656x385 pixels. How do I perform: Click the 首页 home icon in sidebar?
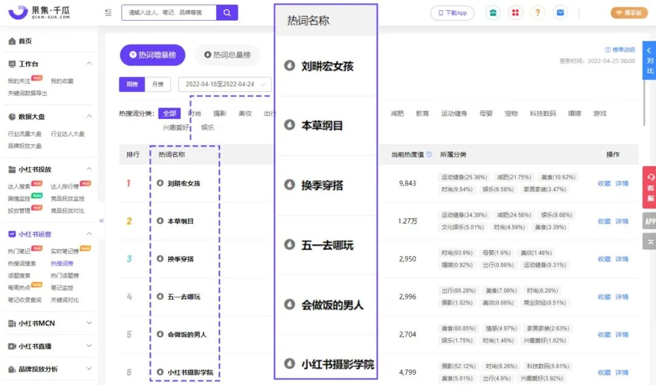(x=12, y=41)
